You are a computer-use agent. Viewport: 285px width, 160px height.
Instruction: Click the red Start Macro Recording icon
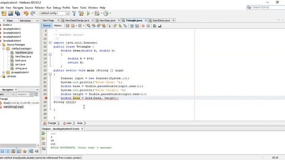point(143,26)
